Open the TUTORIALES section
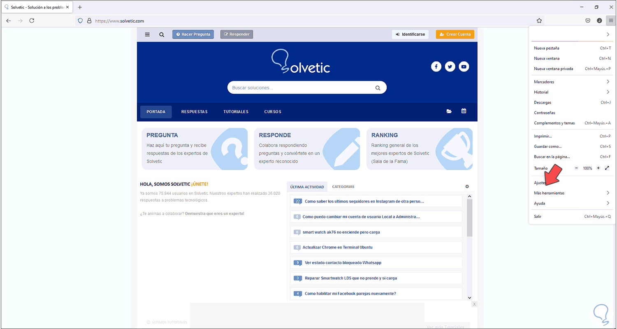The height and width of the screenshot is (329, 617). pyautogui.click(x=236, y=112)
